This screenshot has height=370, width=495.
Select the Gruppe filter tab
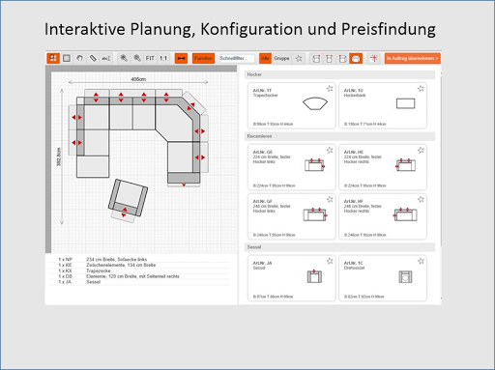281,58
